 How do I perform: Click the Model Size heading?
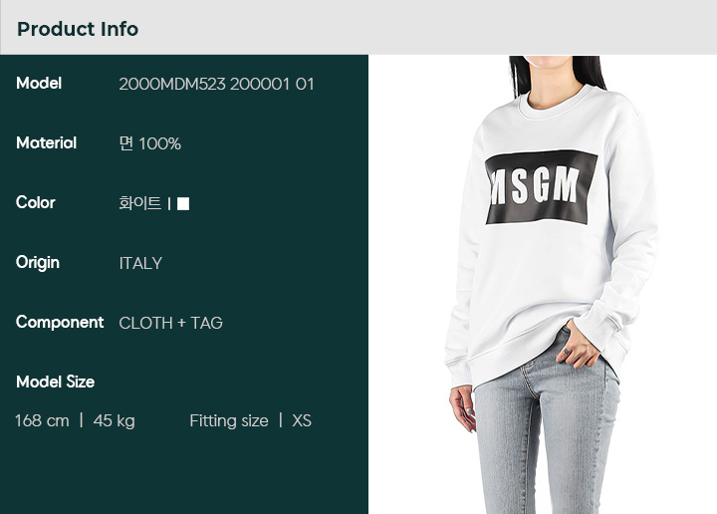56,382
